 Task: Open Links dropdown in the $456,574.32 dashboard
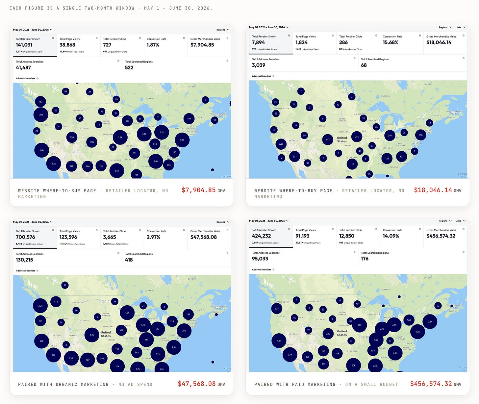(x=460, y=221)
